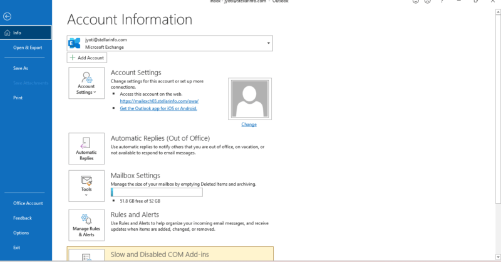This screenshot has height=262, width=501.
Task: Click the vertical scrollbar up arrow
Action: (x=498, y=13)
